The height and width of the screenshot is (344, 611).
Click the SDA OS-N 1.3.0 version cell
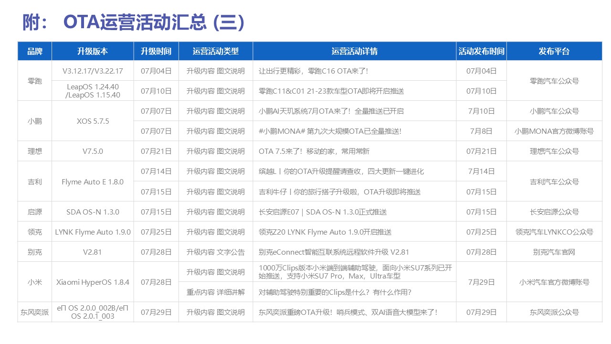[x=93, y=212]
